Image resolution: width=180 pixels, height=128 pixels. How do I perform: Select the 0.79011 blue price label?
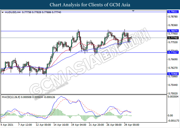tap(172, 12)
